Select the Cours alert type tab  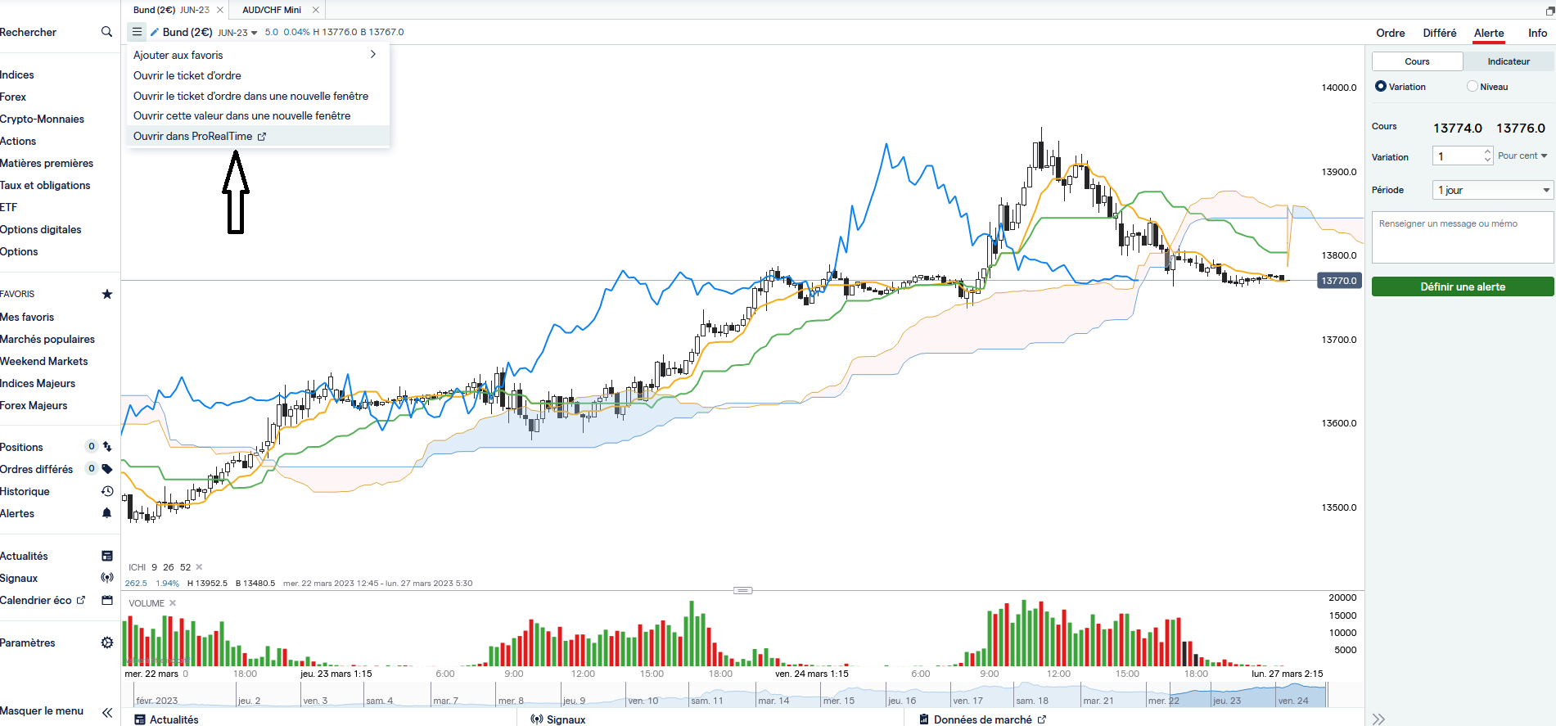point(1418,61)
